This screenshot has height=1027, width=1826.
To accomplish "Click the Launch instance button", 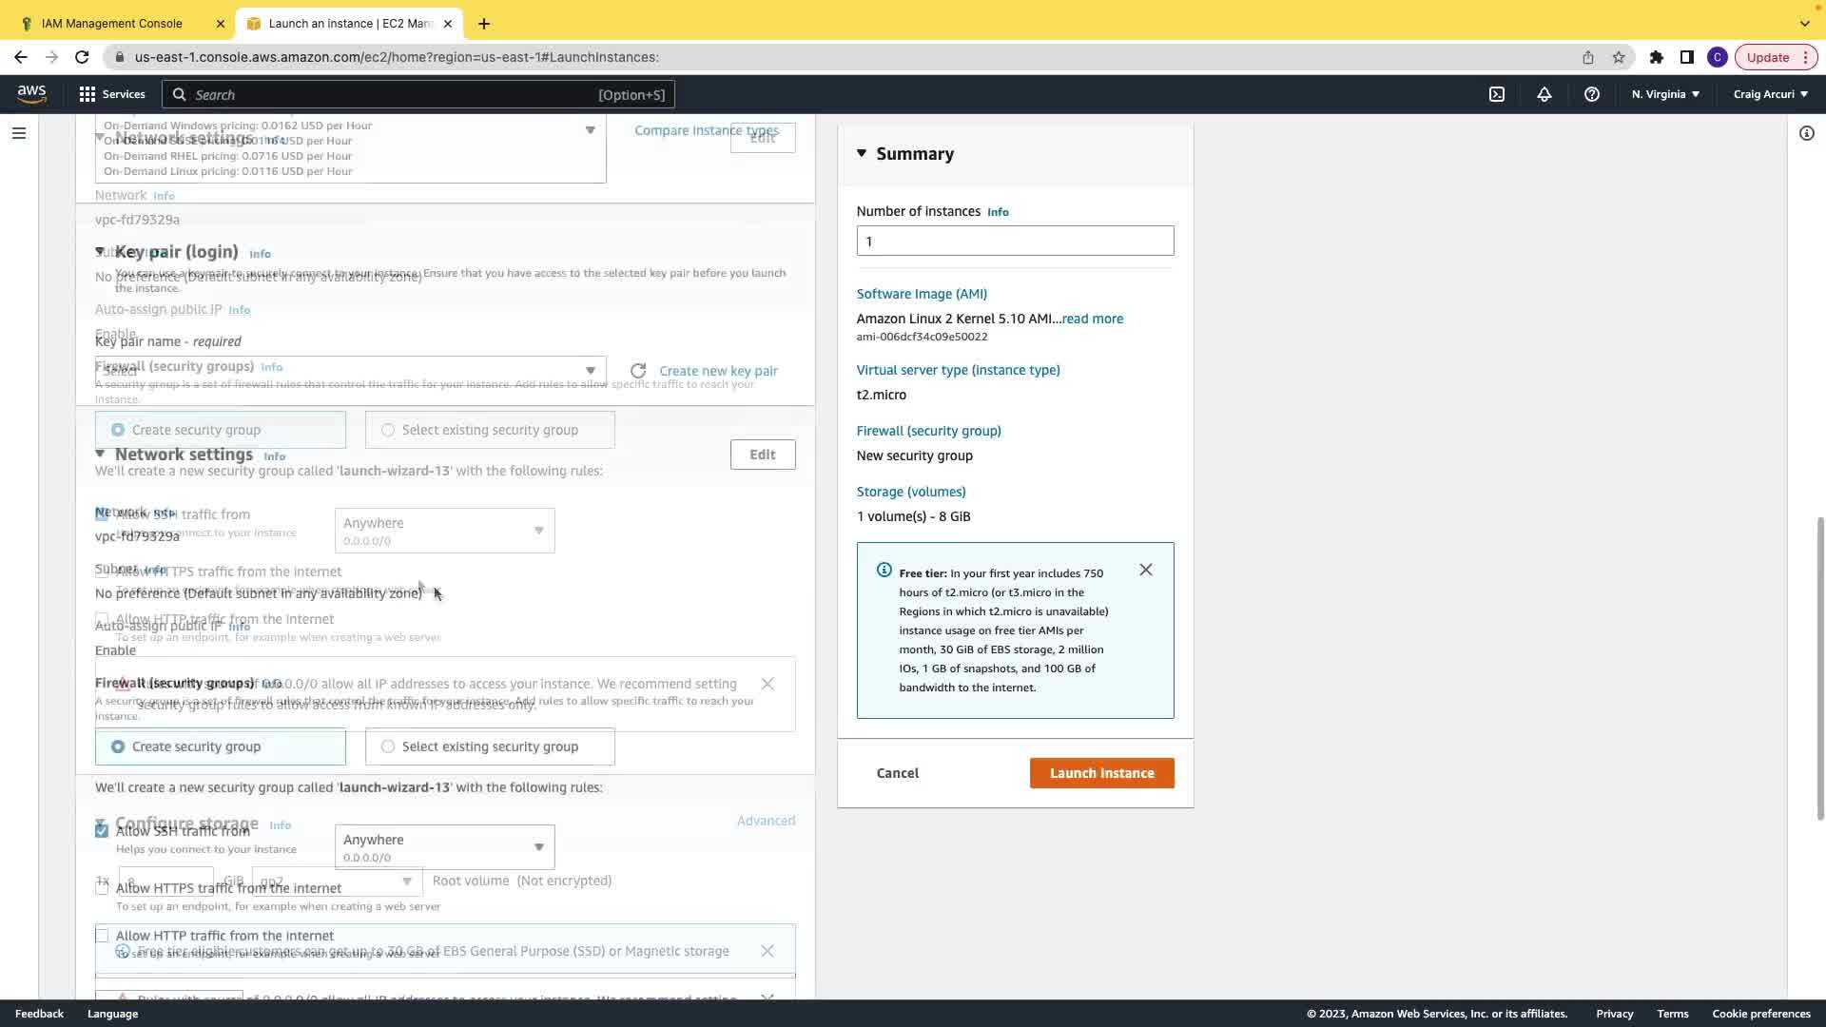I will pos(1101,773).
